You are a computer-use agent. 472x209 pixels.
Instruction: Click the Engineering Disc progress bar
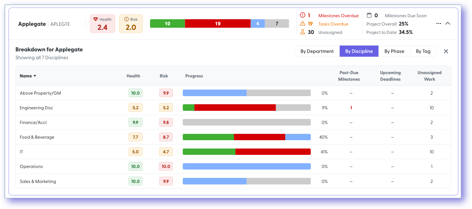pos(247,108)
